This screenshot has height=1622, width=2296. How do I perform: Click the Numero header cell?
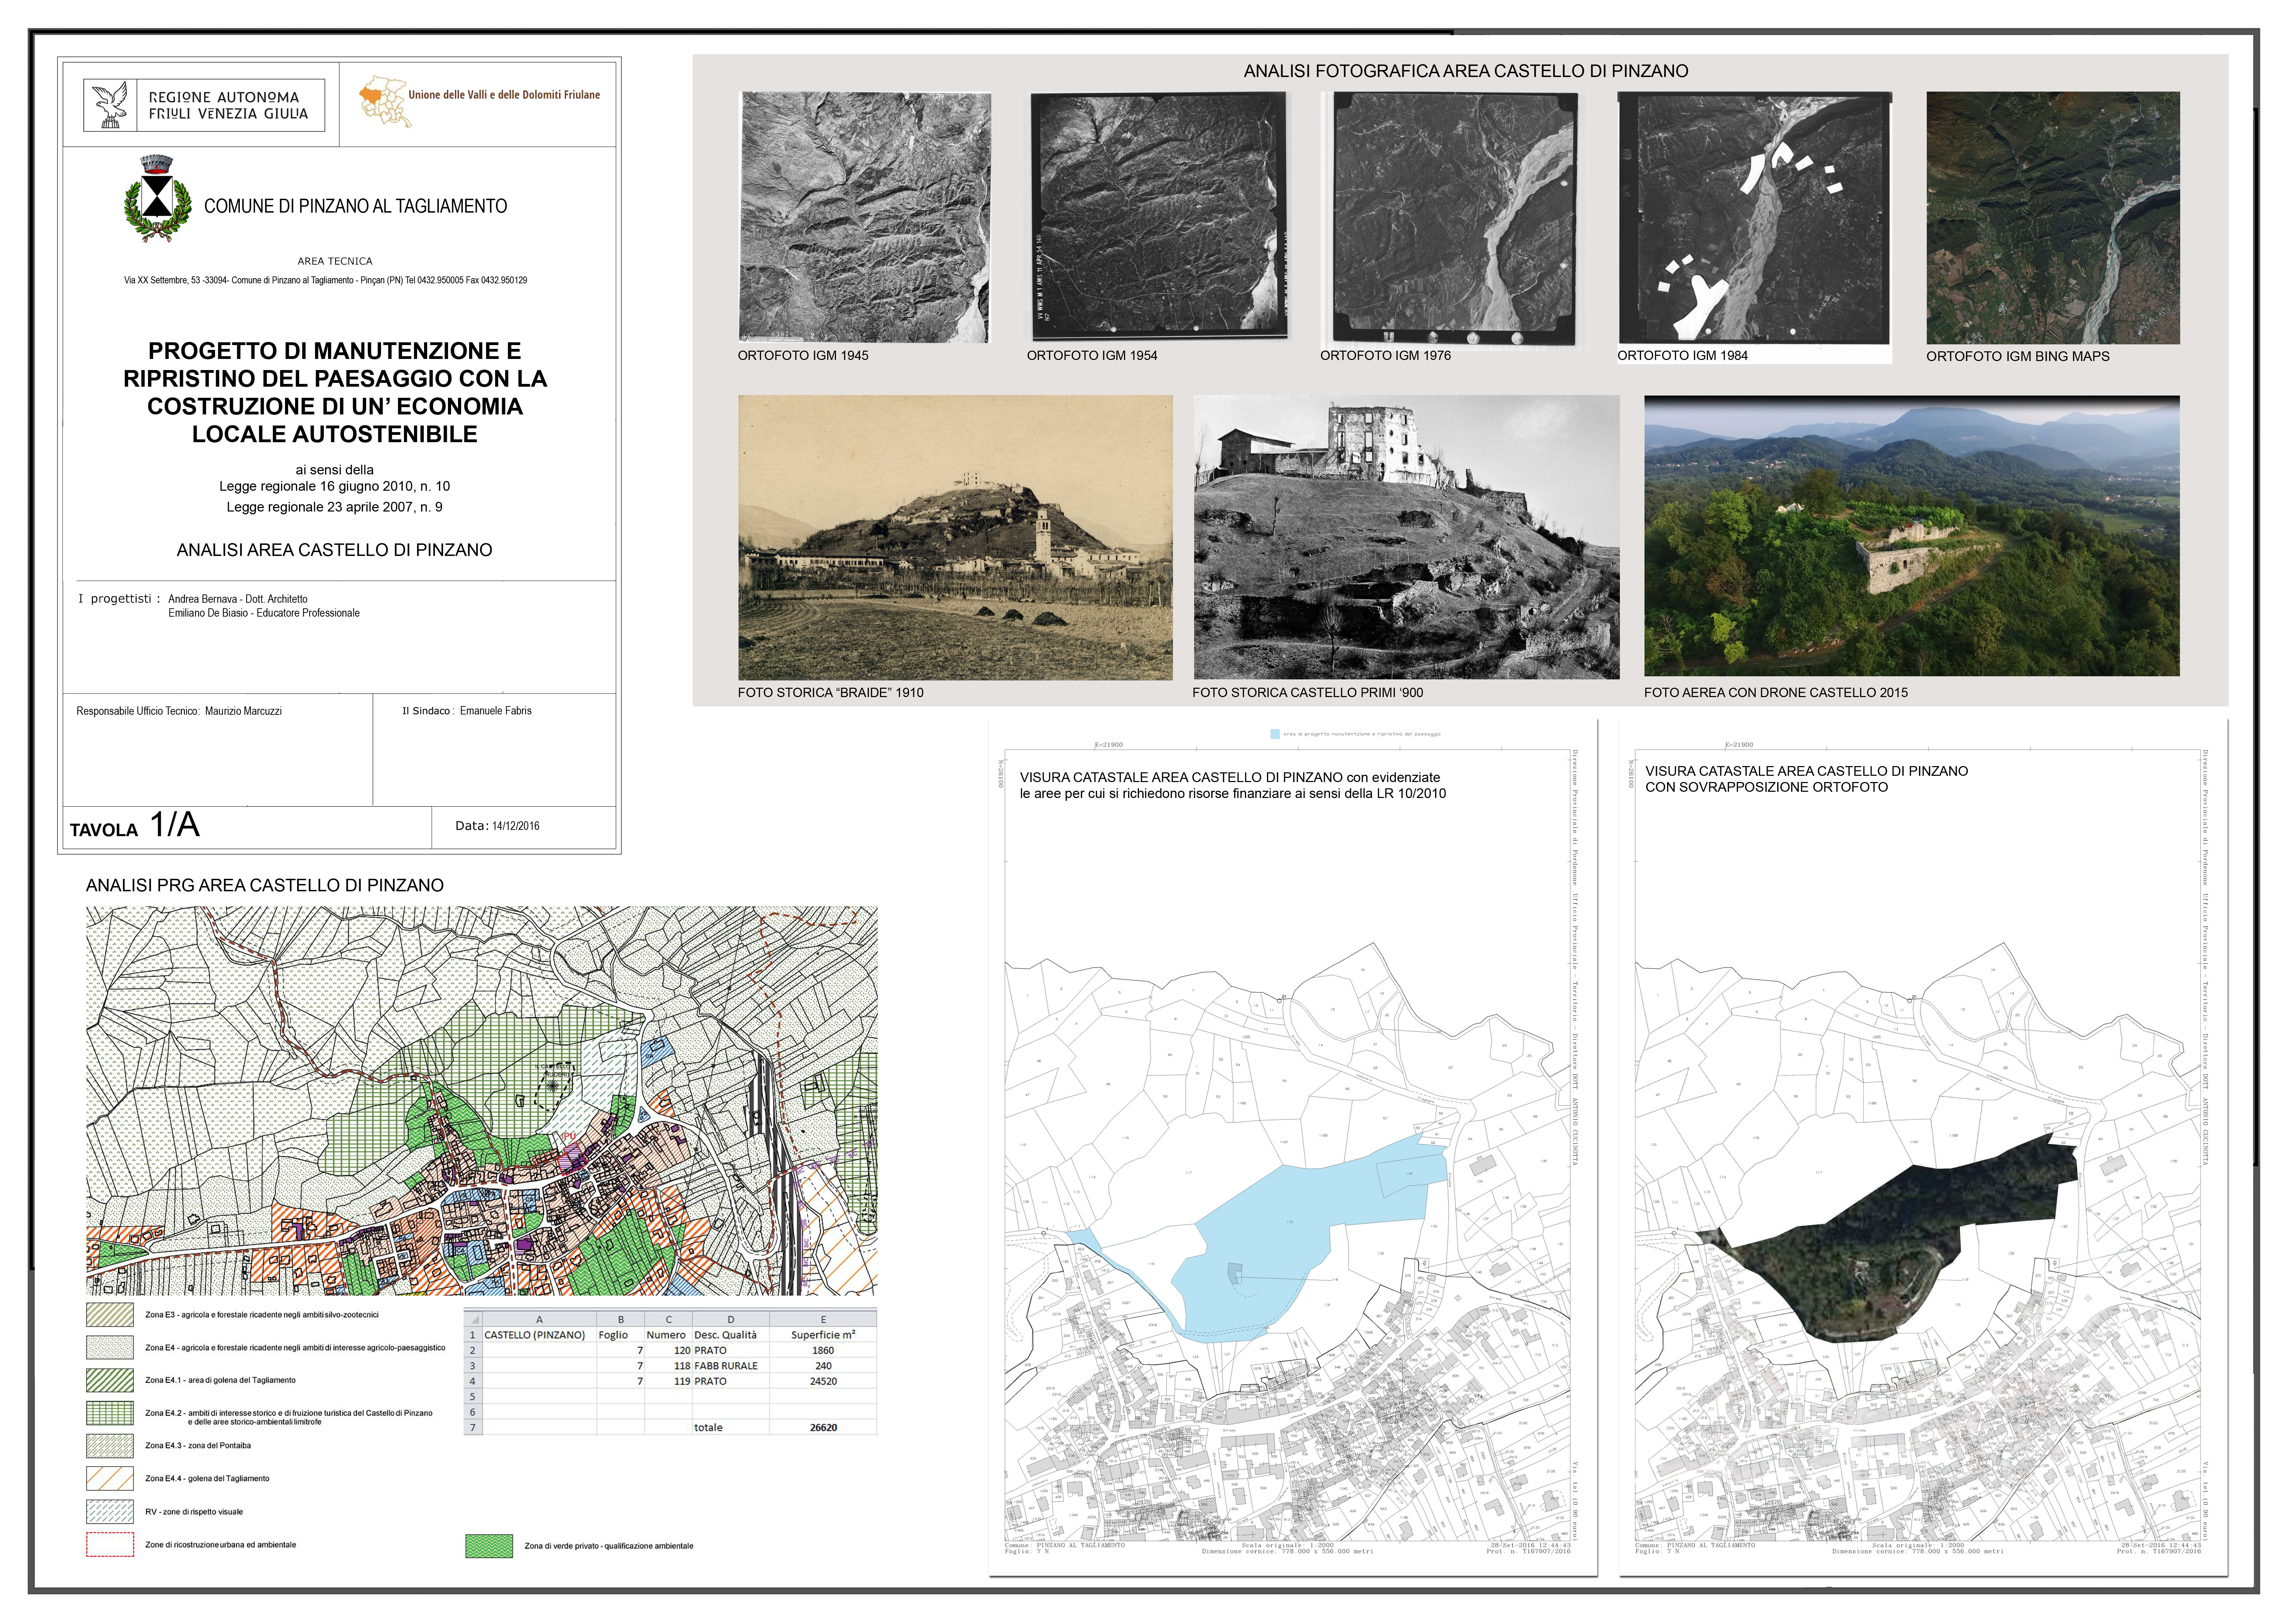[668, 1334]
